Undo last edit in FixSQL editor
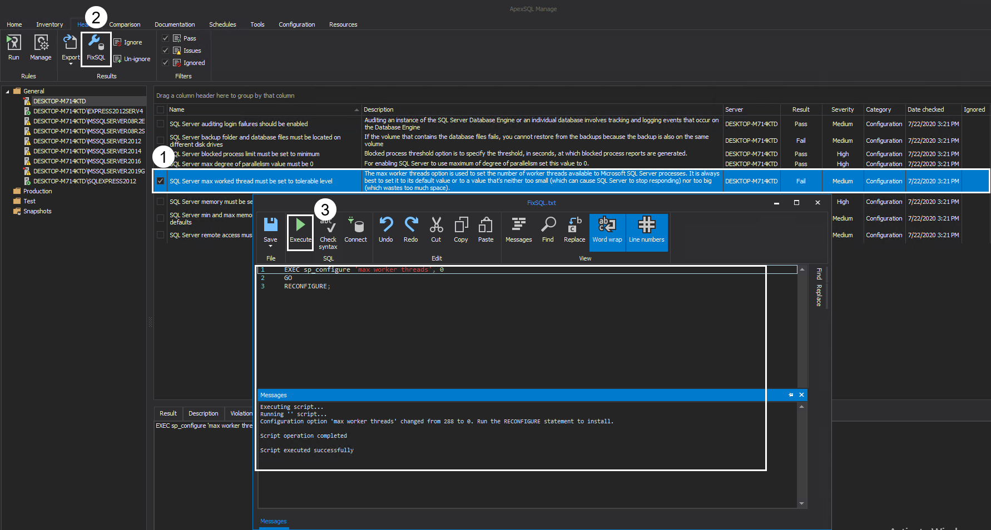 point(386,230)
